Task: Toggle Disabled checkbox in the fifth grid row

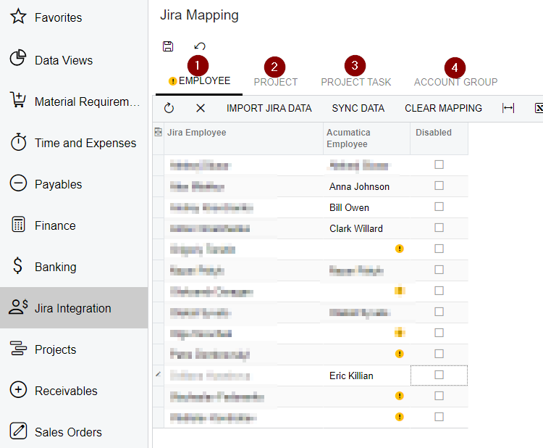Action: coord(439,249)
